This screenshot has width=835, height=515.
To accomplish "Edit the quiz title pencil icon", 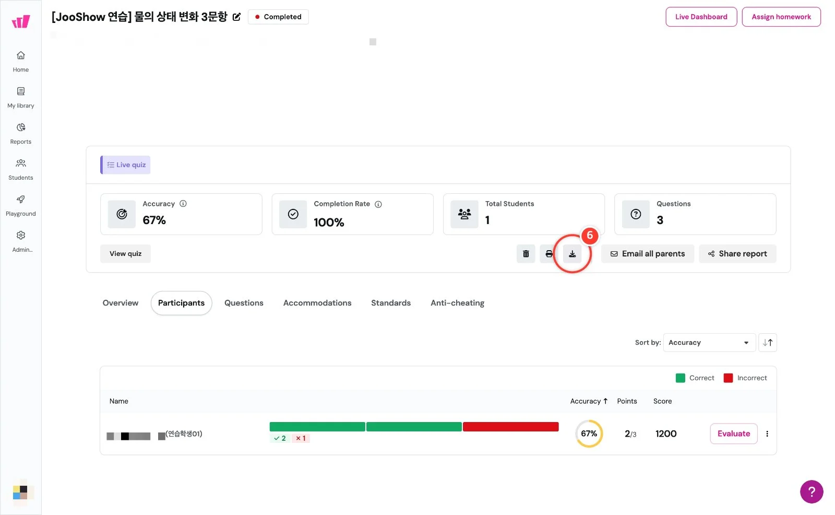I will (x=236, y=17).
